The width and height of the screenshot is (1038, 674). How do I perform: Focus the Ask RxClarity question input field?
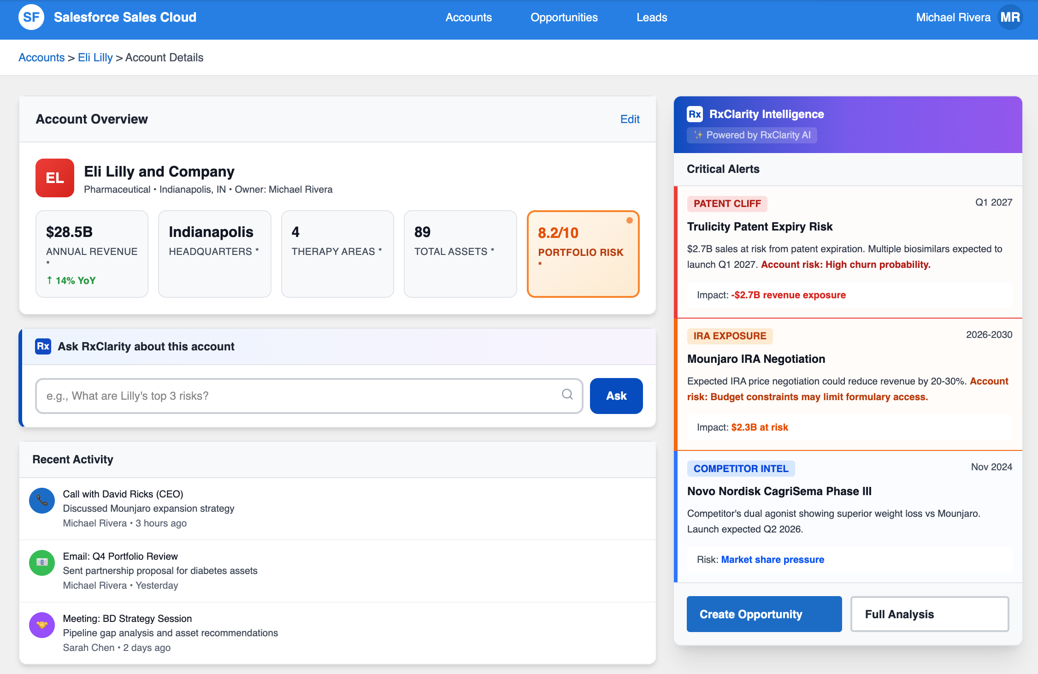click(x=300, y=396)
